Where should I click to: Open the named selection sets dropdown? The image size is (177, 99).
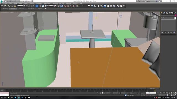point(84,5)
